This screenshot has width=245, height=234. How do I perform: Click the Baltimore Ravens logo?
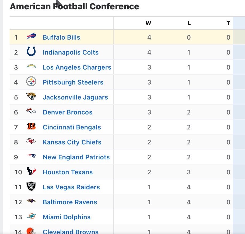coord(31,201)
